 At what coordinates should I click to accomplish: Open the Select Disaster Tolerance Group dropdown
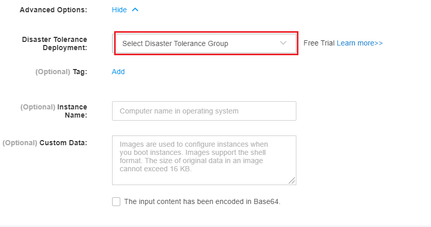pyautogui.click(x=204, y=43)
